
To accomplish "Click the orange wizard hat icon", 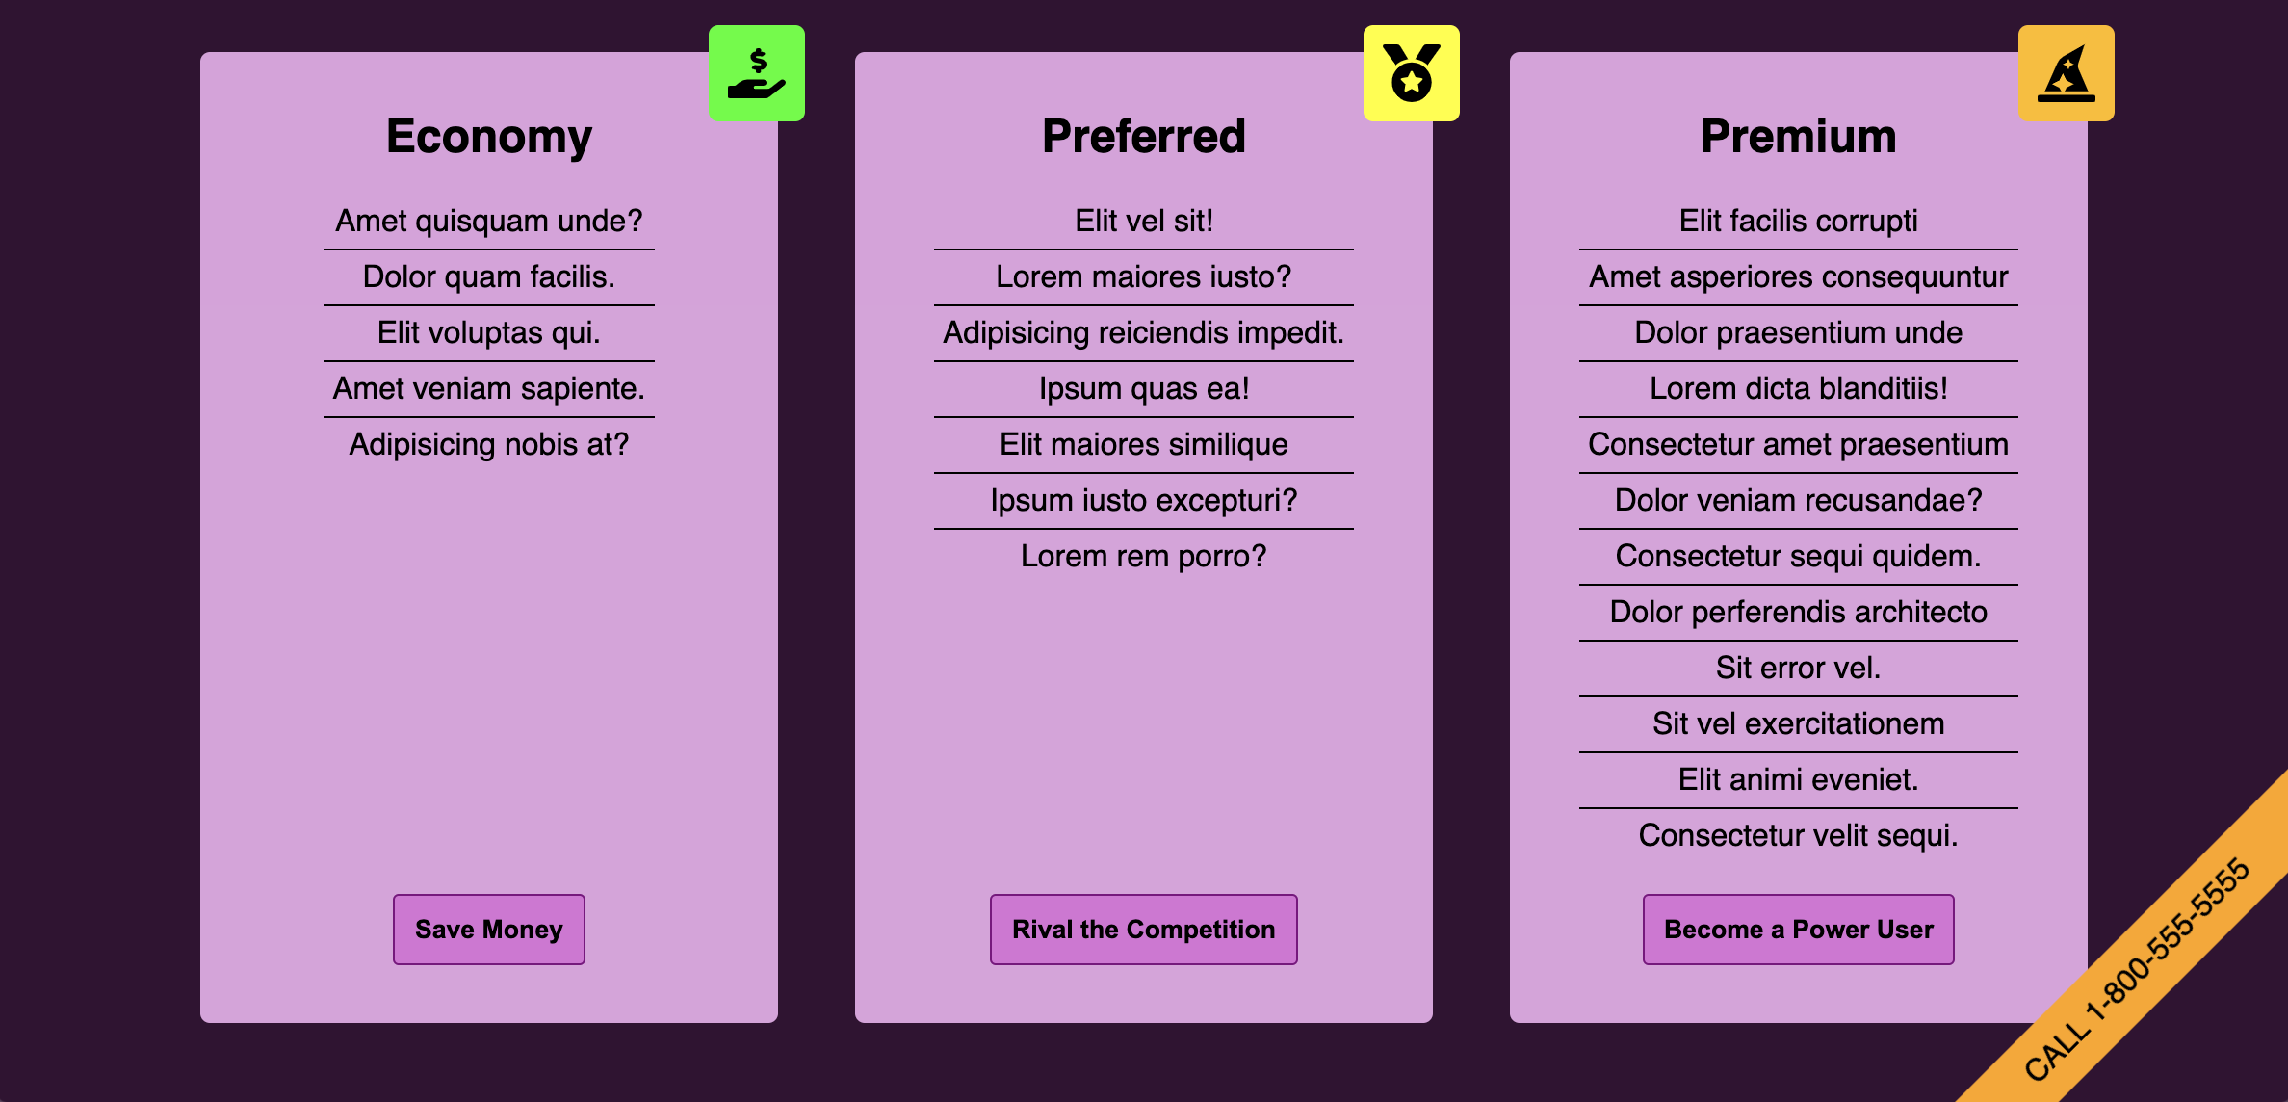I will tap(2067, 73).
